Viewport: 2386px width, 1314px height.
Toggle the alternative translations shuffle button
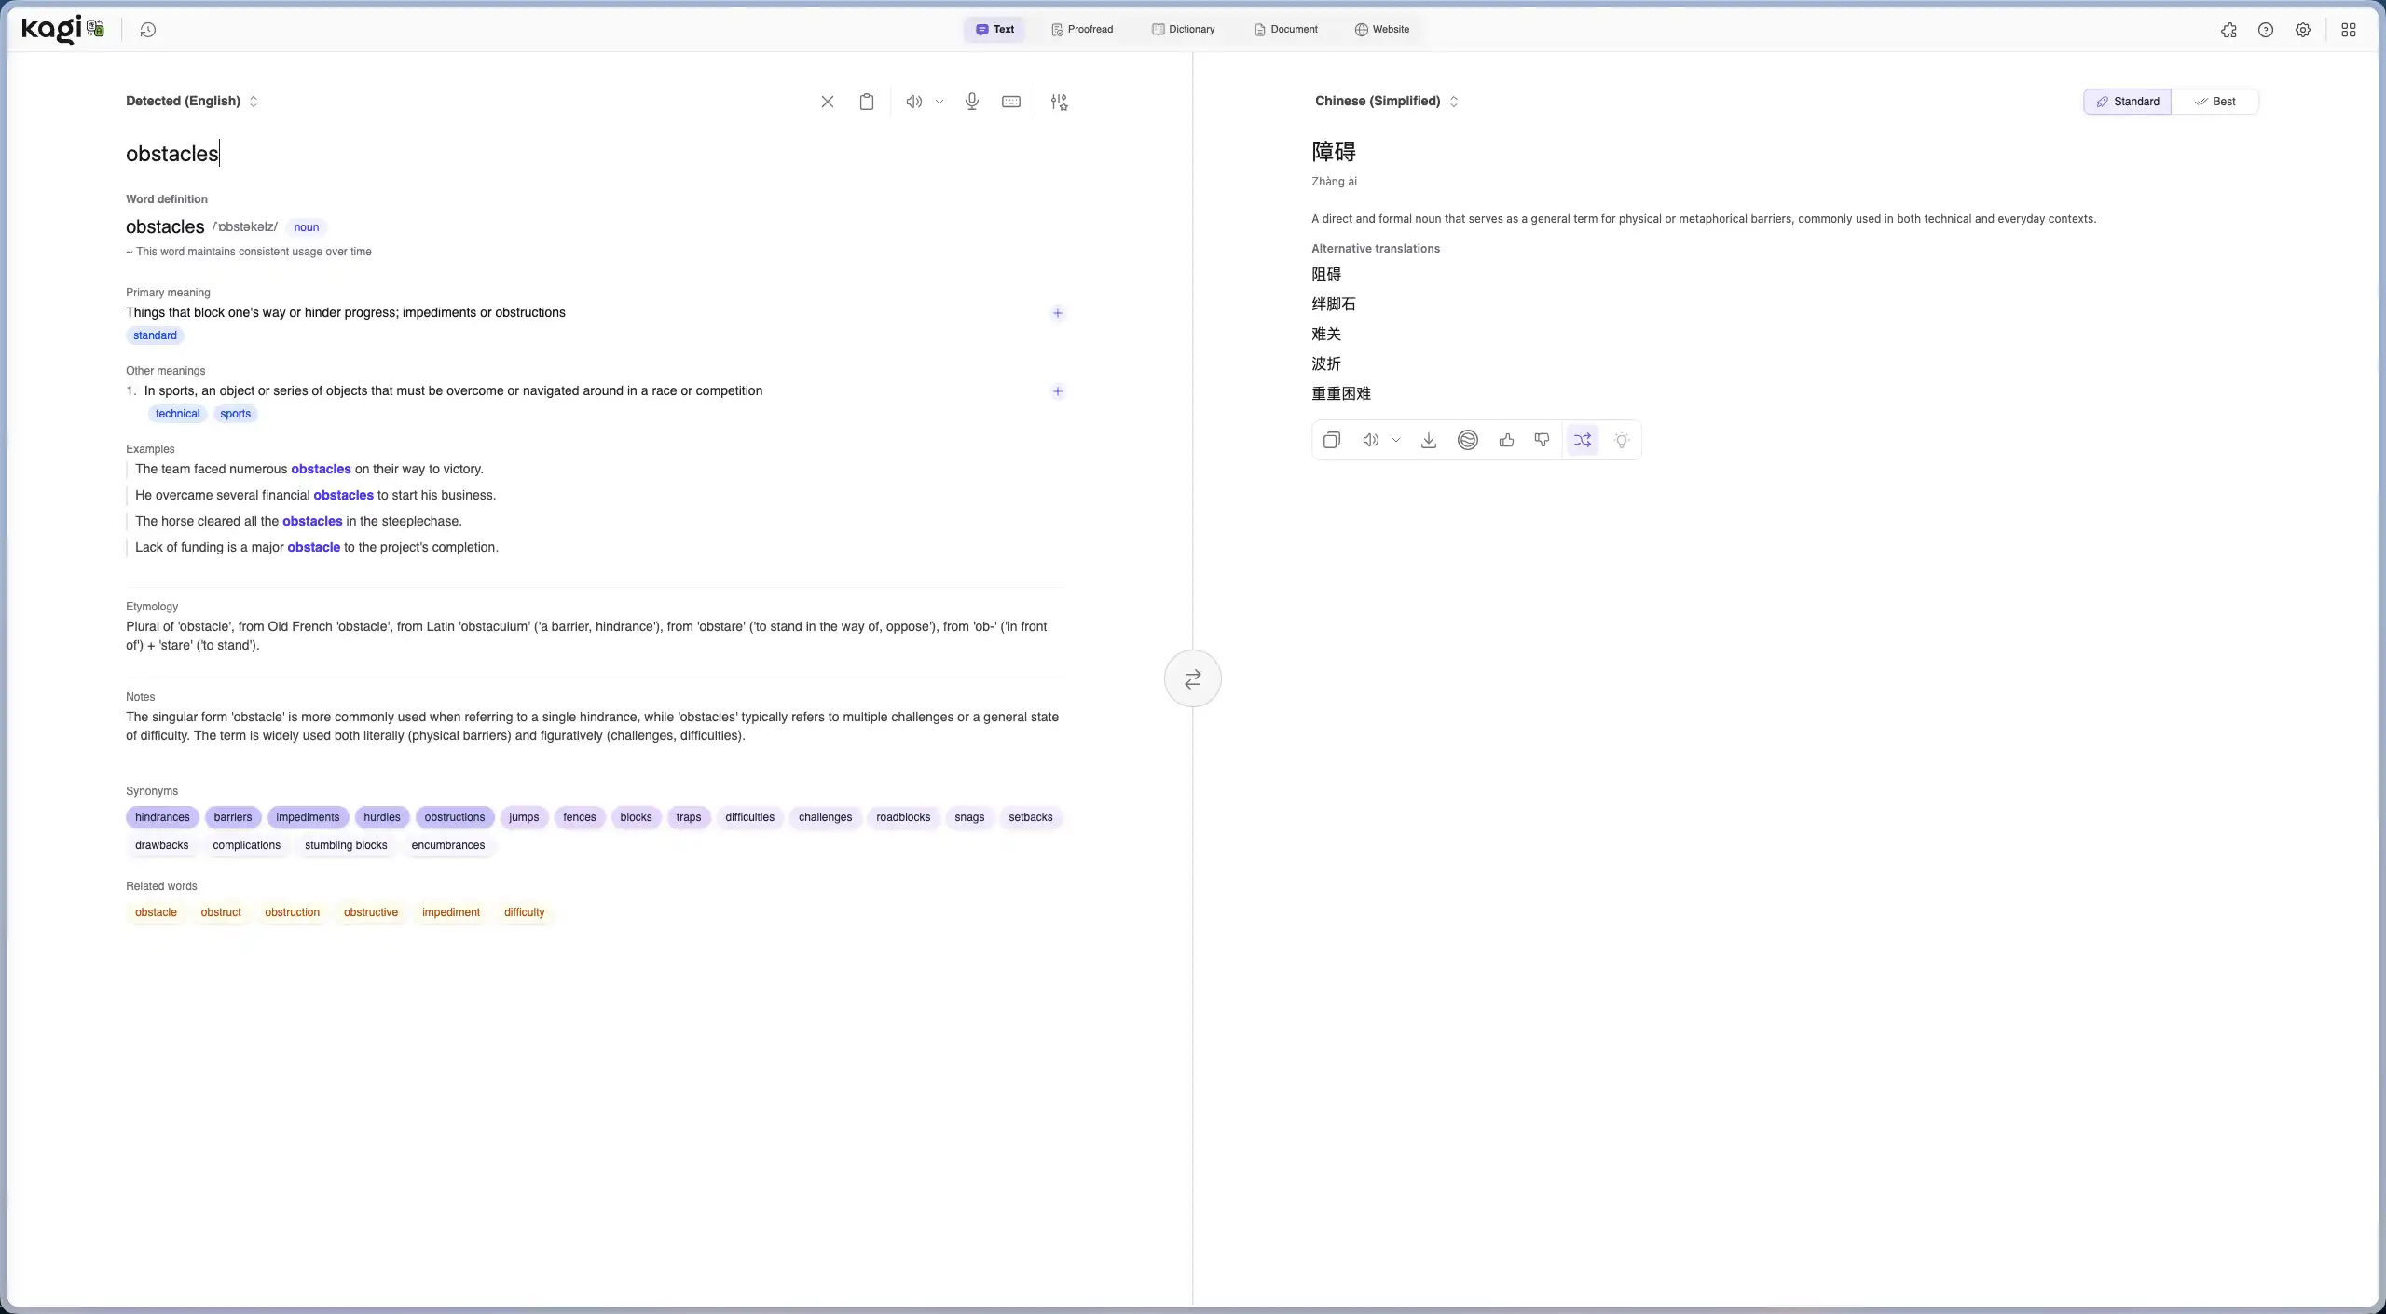1582,440
